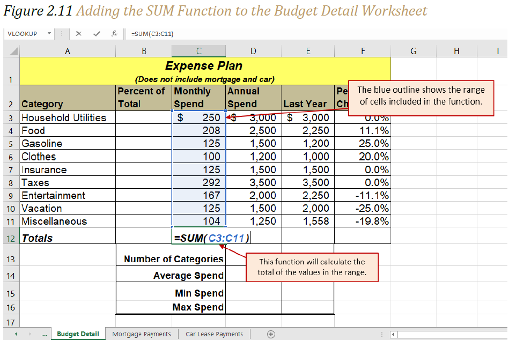
Task: Click the horizontal scrollbar left arrow
Action: coord(393,334)
